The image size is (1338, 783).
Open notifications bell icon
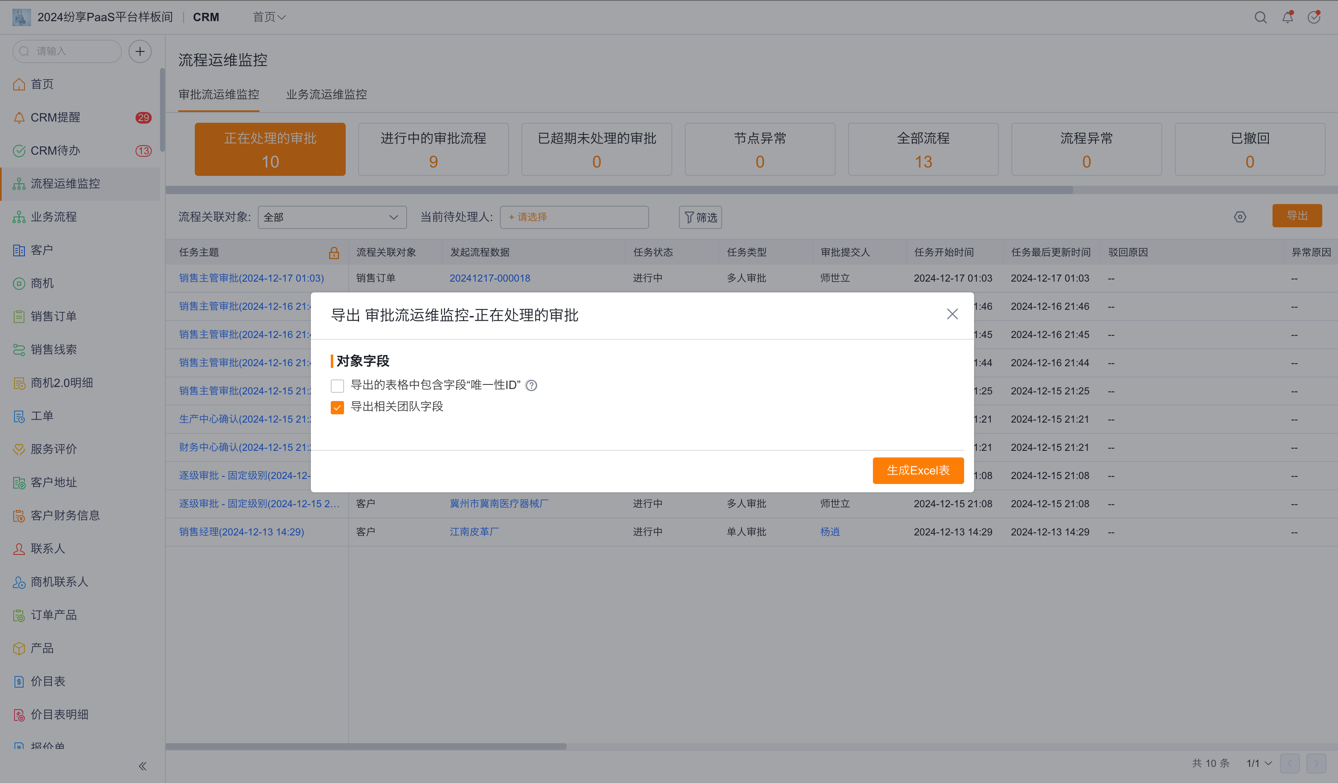coord(1287,17)
